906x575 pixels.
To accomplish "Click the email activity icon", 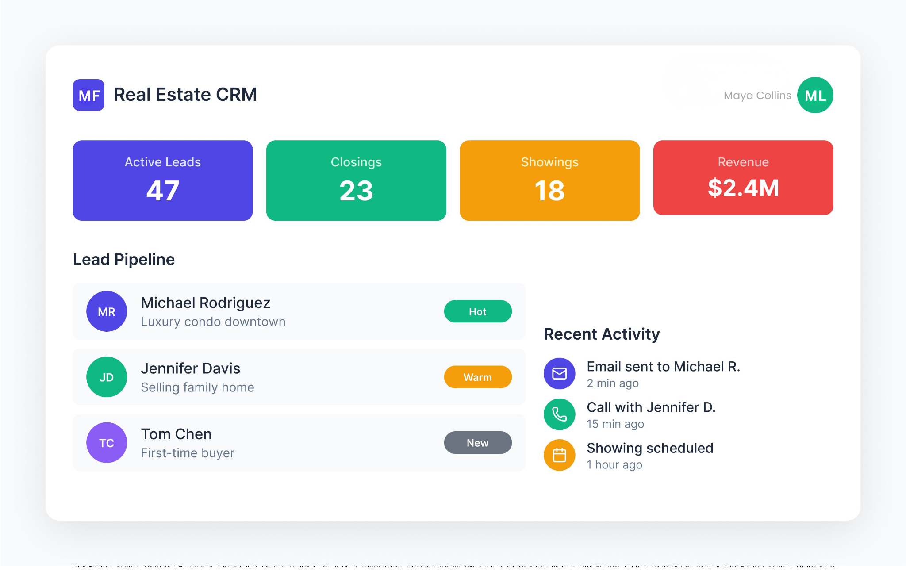I will (559, 373).
